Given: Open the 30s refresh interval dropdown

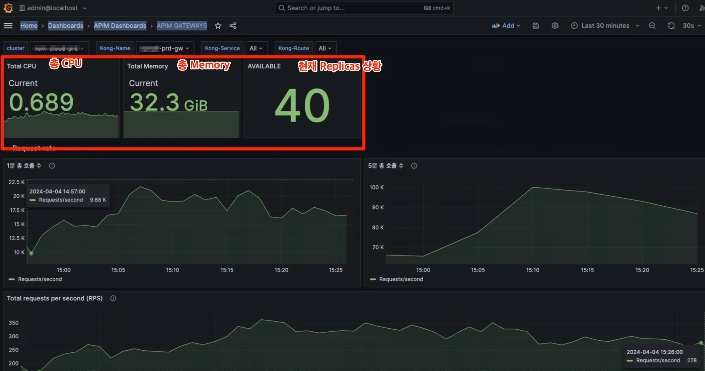Looking at the screenshot, I should tap(692, 25).
